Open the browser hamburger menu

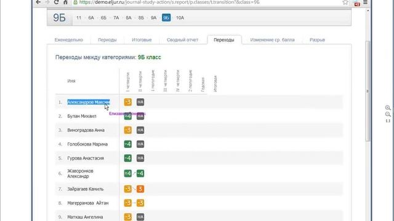tap(365, 2)
